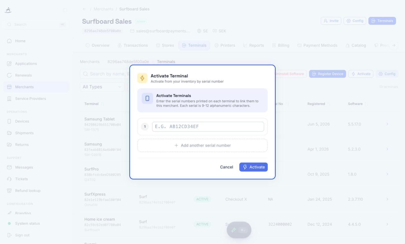Open Applications in the sidebar
The width and height of the screenshot is (405, 244).
pos(36,64)
